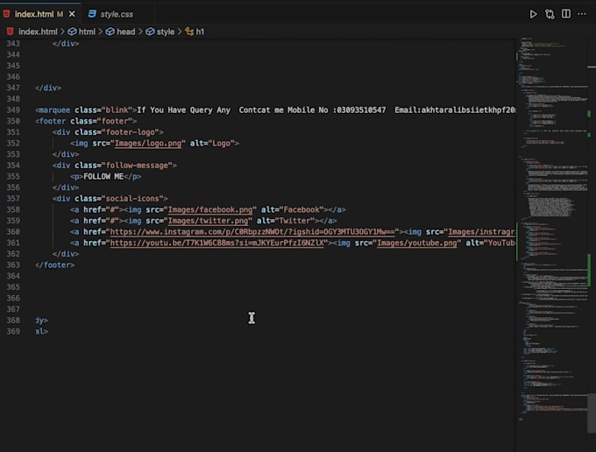Click the social-icons class value
The height and width of the screenshot is (452, 596).
point(132,199)
